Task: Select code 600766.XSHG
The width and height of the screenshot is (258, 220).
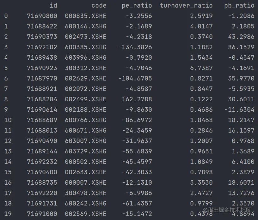Action: tap(86, 120)
